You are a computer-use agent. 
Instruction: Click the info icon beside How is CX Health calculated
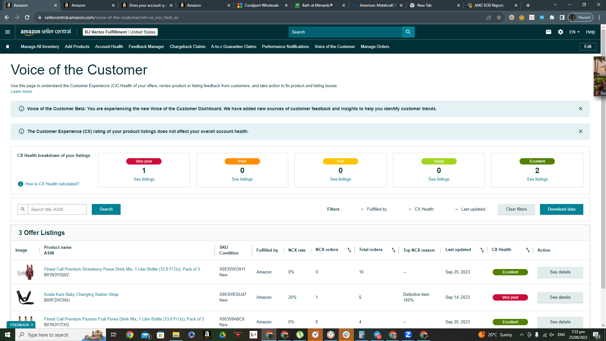coord(21,184)
